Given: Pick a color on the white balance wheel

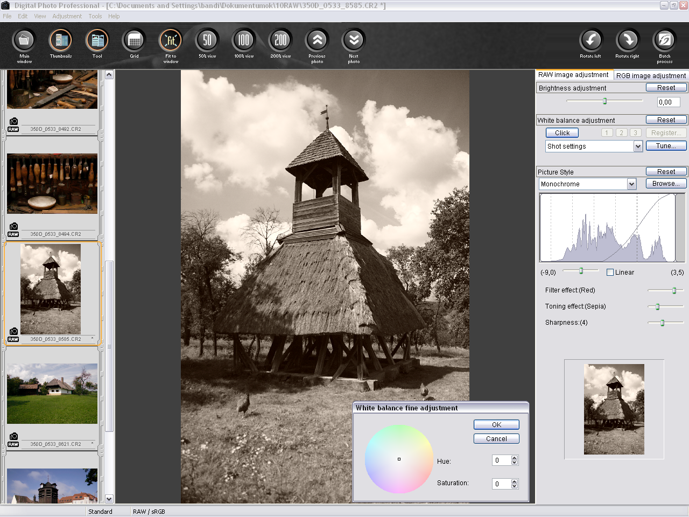Looking at the screenshot, I should [x=399, y=459].
